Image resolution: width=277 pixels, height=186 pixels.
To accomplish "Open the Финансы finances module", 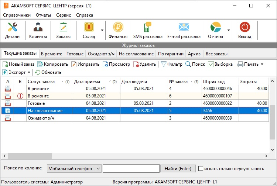I will click(118, 30).
